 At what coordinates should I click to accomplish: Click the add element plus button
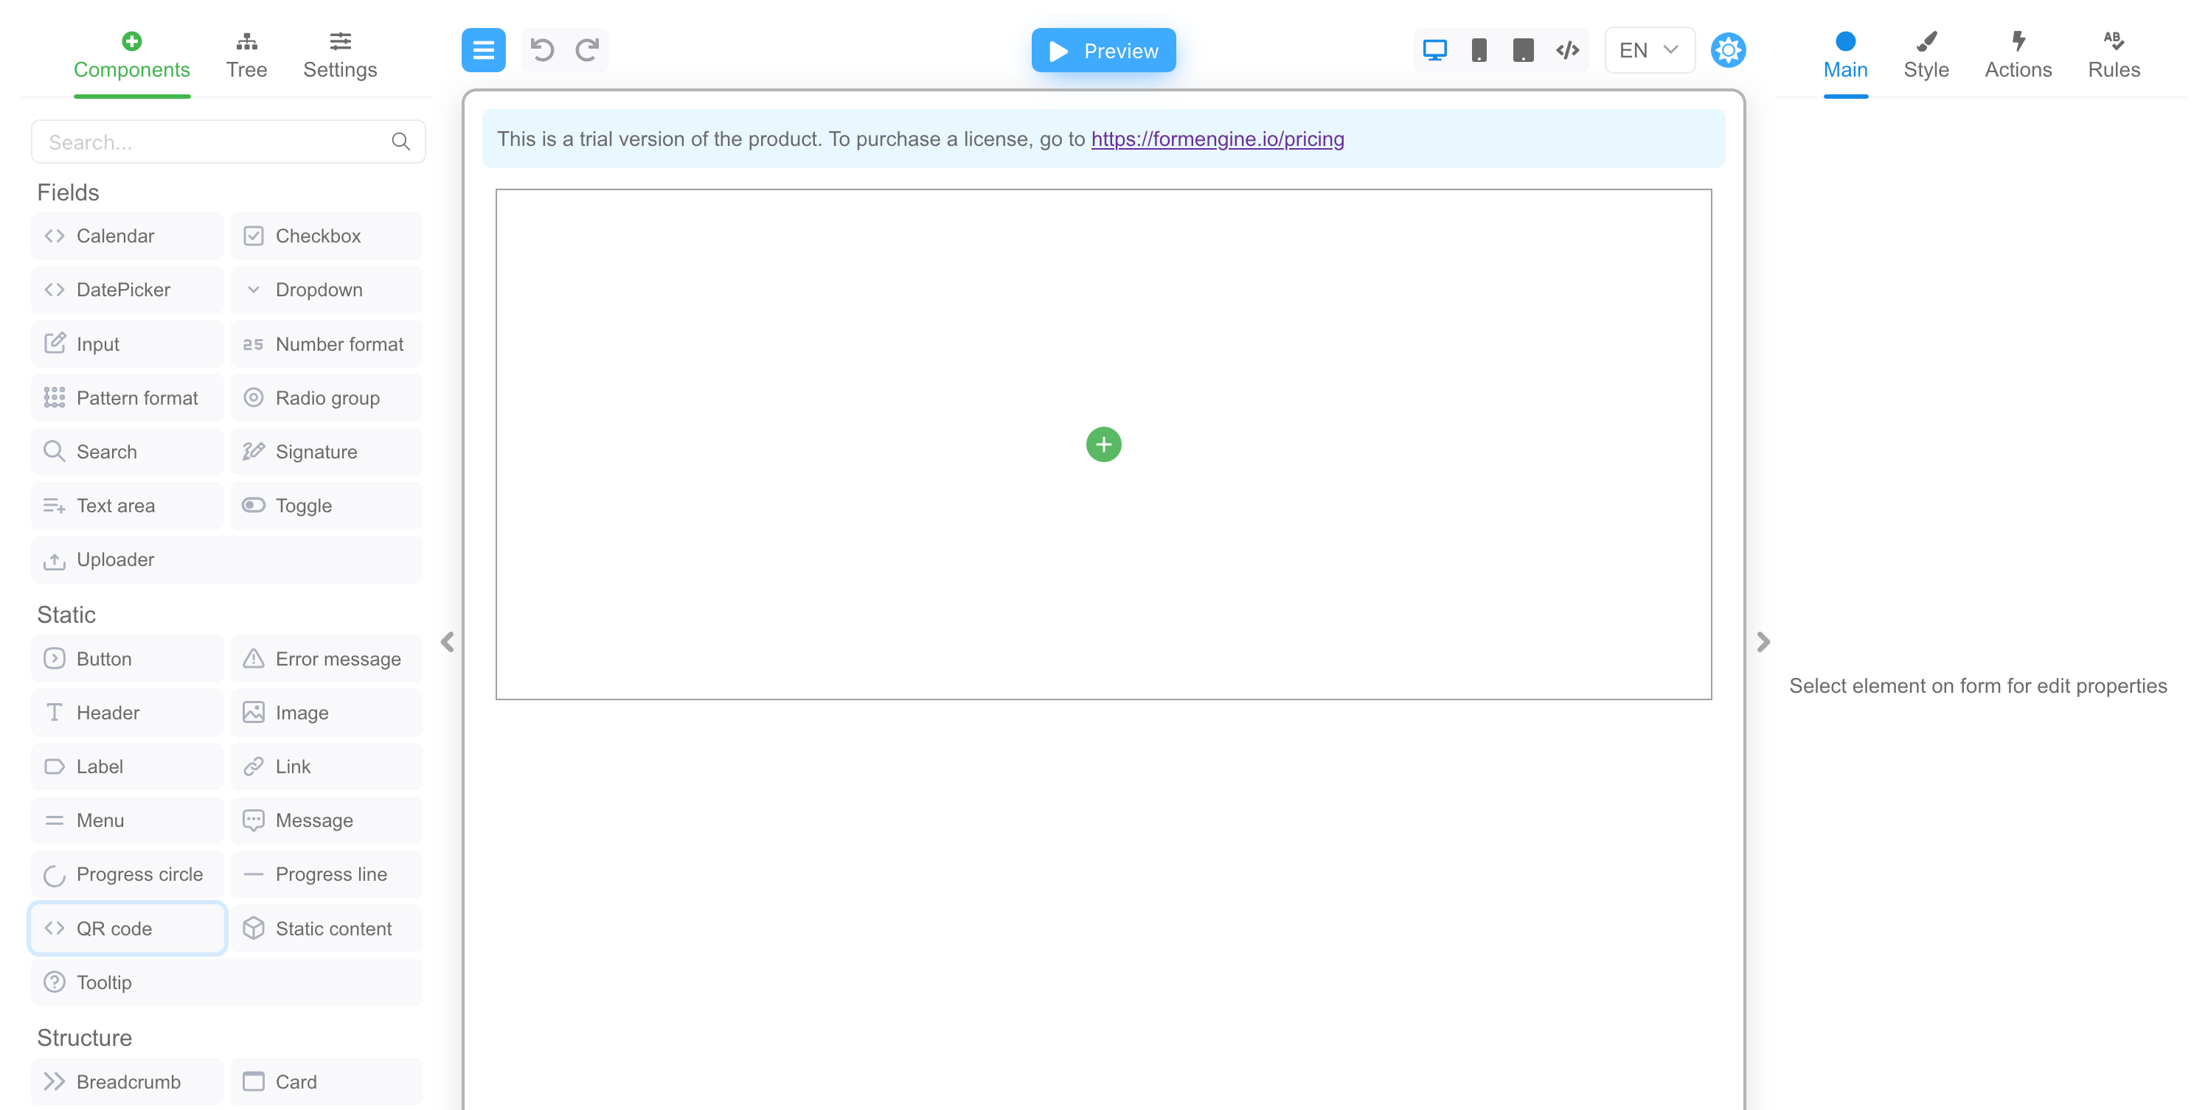1103,444
